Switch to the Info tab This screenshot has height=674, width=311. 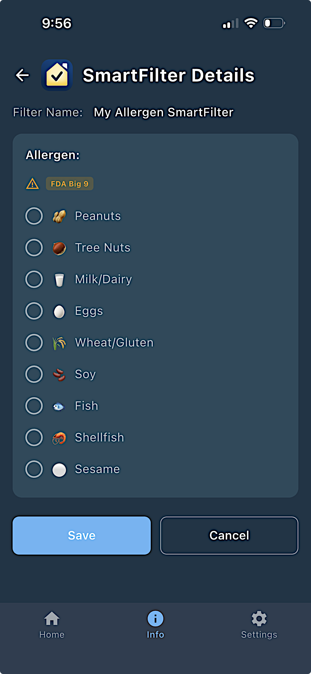[155, 625]
